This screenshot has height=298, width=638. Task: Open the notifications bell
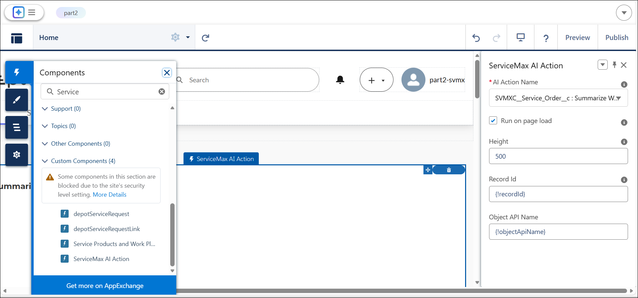(x=340, y=80)
